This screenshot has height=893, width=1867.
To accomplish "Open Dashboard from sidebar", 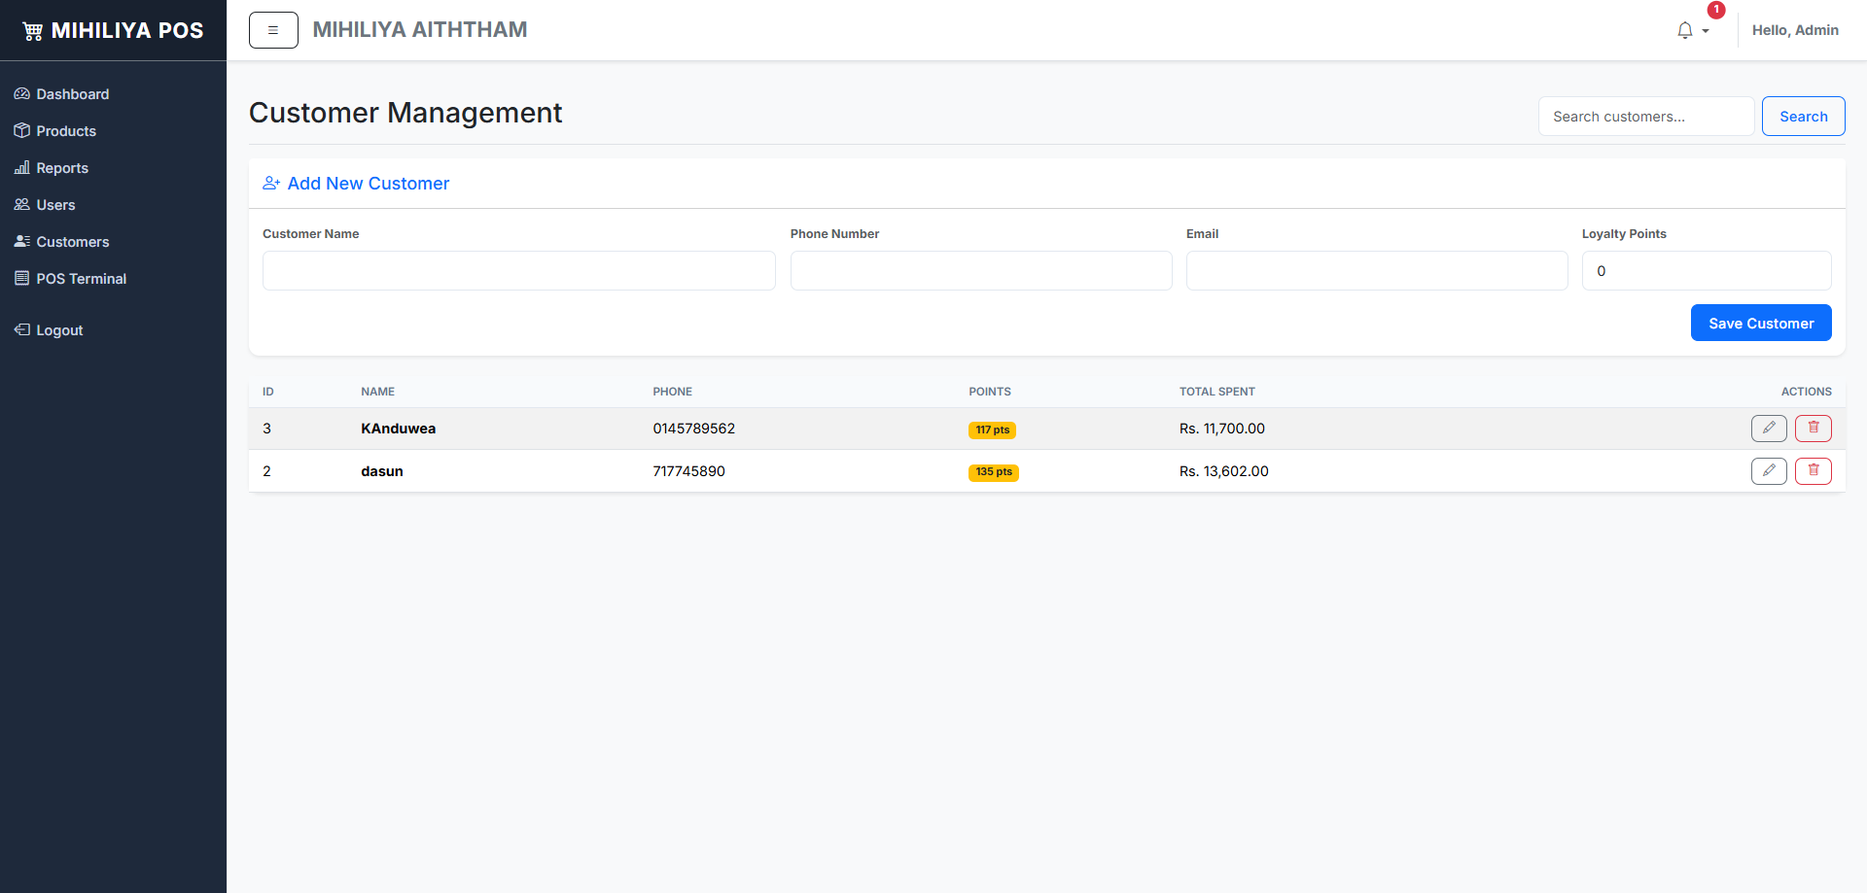I will click(x=73, y=94).
